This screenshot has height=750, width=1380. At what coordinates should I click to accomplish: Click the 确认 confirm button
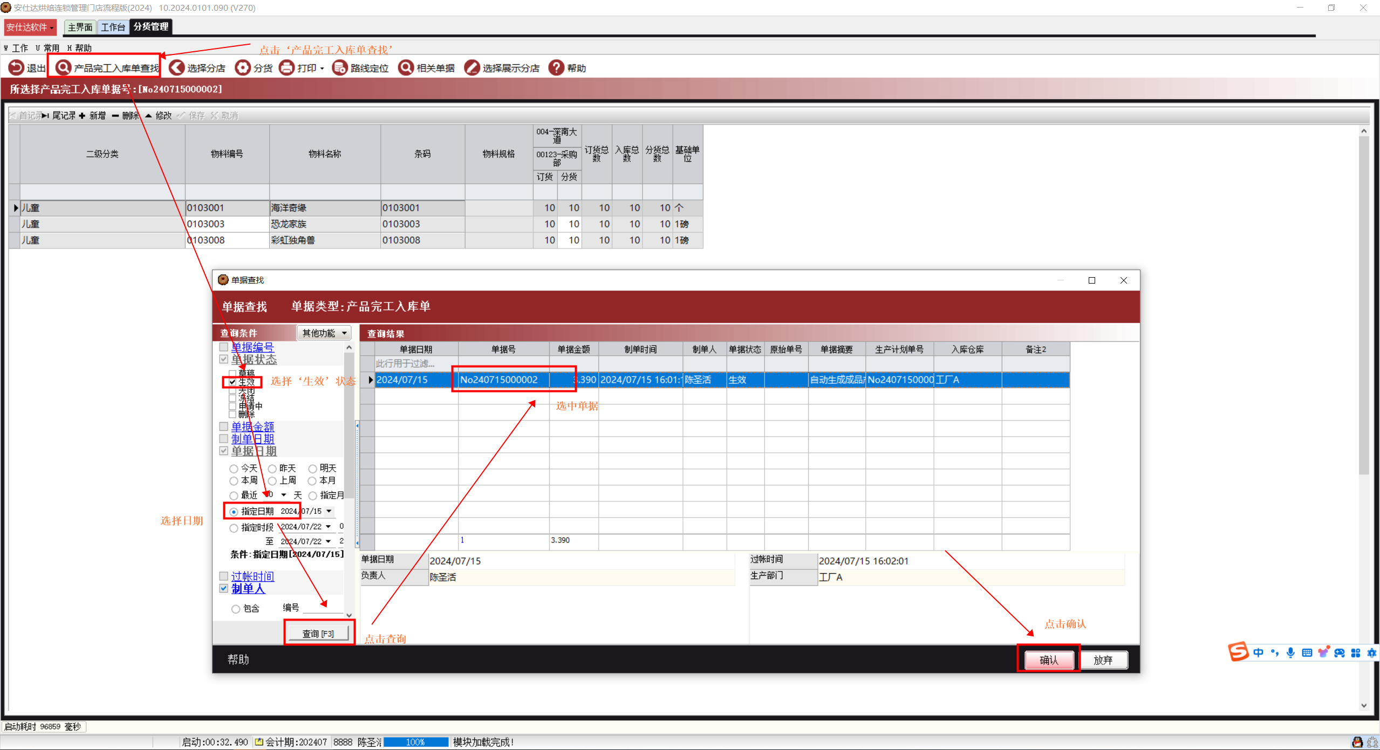pyautogui.click(x=1048, y=660)
